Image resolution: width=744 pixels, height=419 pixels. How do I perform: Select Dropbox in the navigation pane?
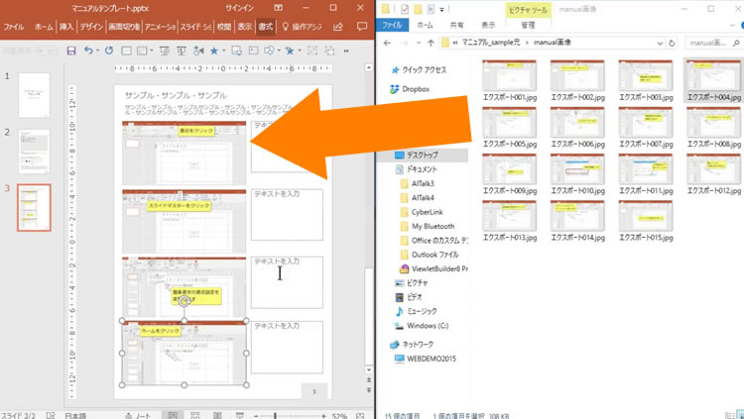(415, 89)
